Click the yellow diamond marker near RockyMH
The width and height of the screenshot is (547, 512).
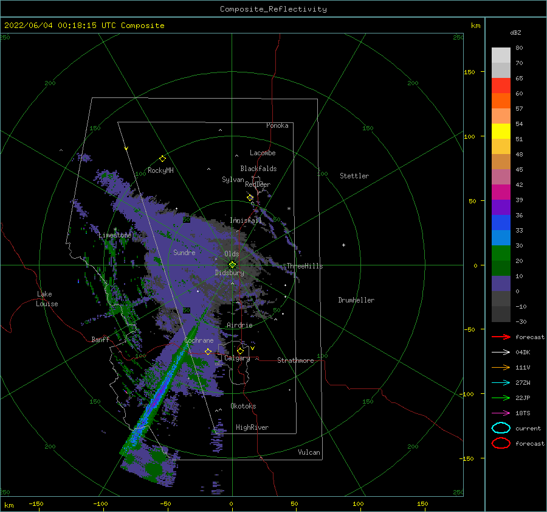tap(162, 159)
